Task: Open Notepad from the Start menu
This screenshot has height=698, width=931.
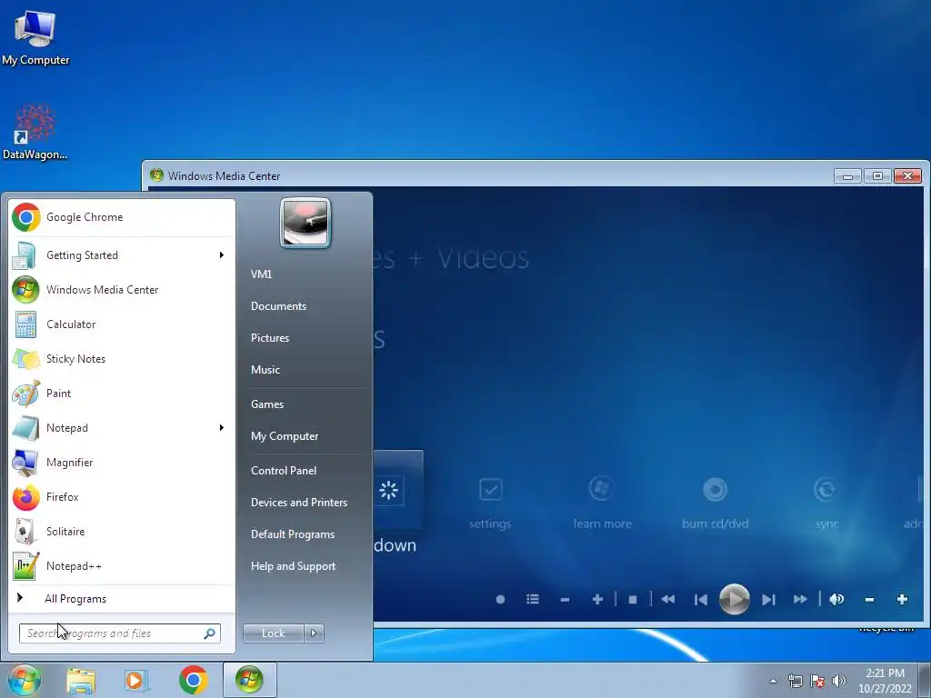Action: pos(122,428)
